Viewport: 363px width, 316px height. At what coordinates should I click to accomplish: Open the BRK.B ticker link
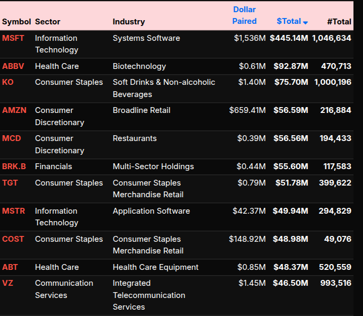coord(14,166)
